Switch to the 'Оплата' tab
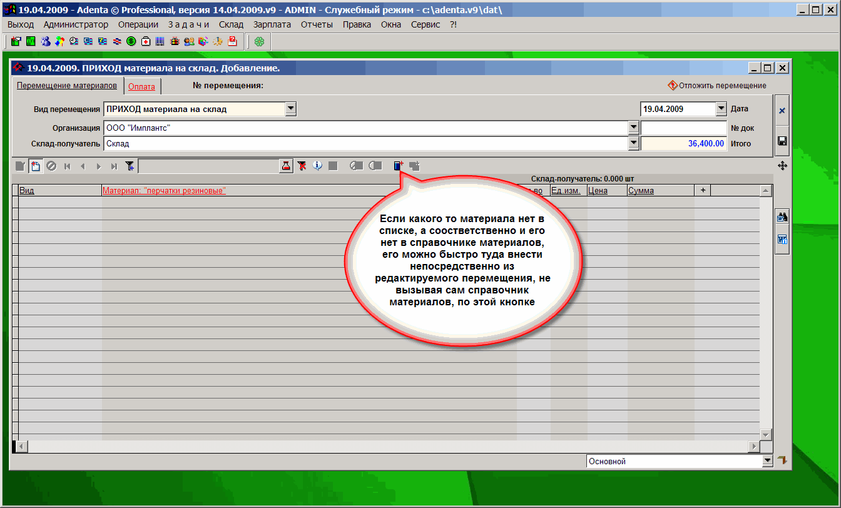 (x=141, y=87)
